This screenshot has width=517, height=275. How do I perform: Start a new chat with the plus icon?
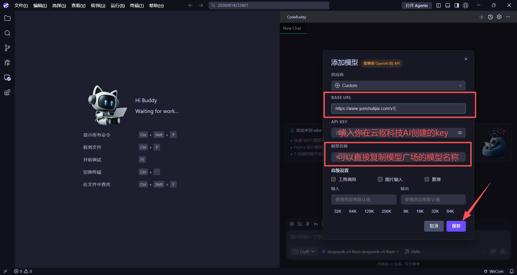click(x=482, y=17)
